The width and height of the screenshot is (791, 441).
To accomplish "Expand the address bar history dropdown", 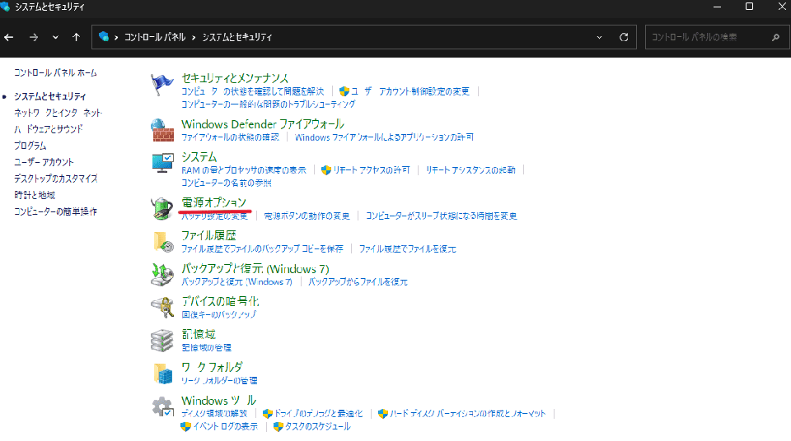I will (599, 37).
